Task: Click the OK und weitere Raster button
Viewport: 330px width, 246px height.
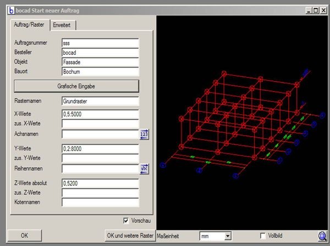Action: 130,236
